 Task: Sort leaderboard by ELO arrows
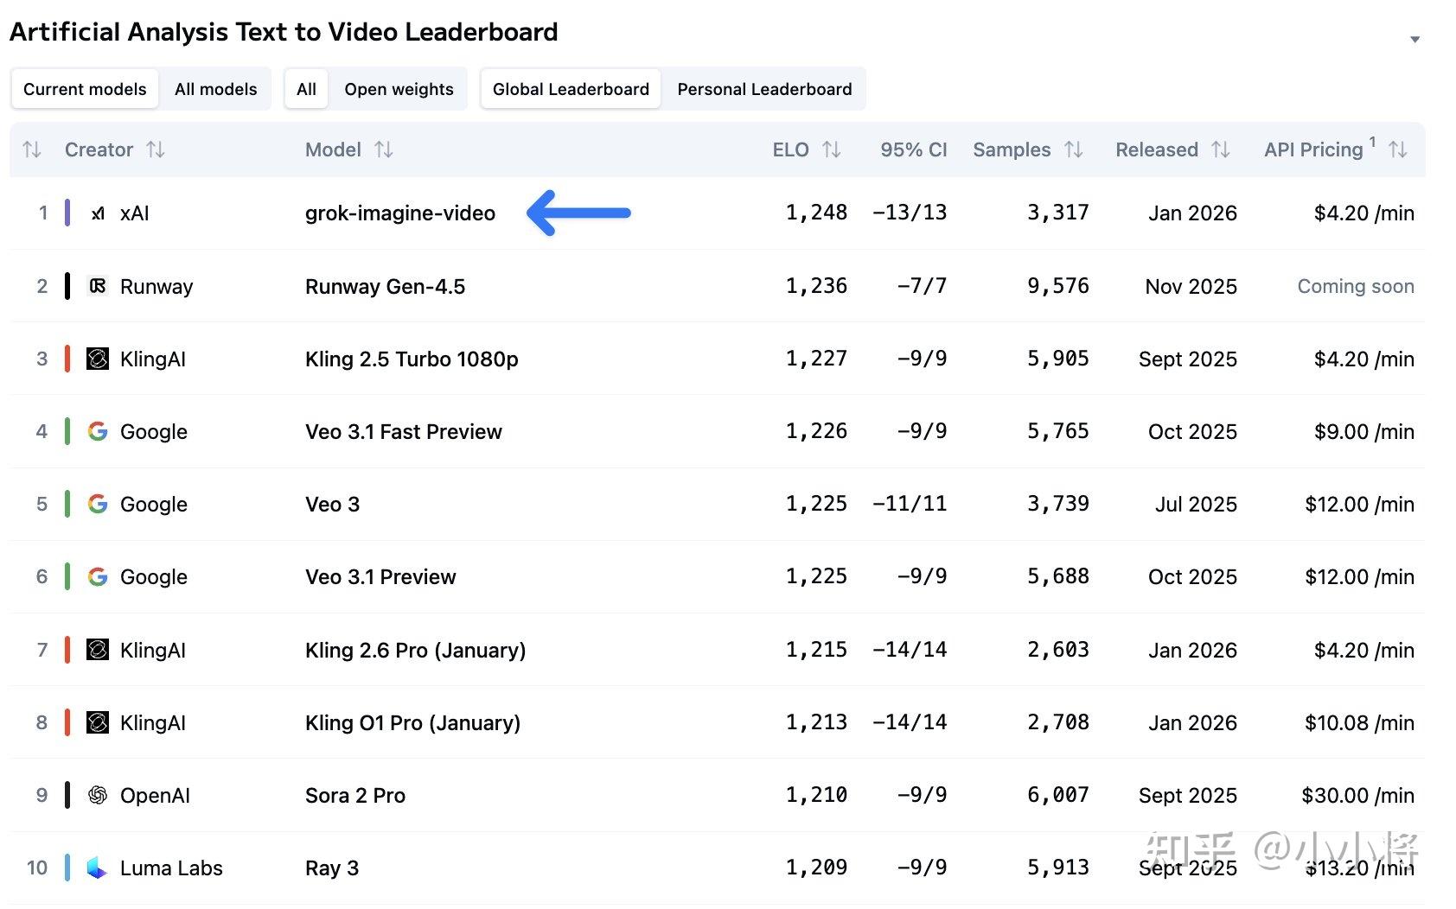click(x=832, y=149)
